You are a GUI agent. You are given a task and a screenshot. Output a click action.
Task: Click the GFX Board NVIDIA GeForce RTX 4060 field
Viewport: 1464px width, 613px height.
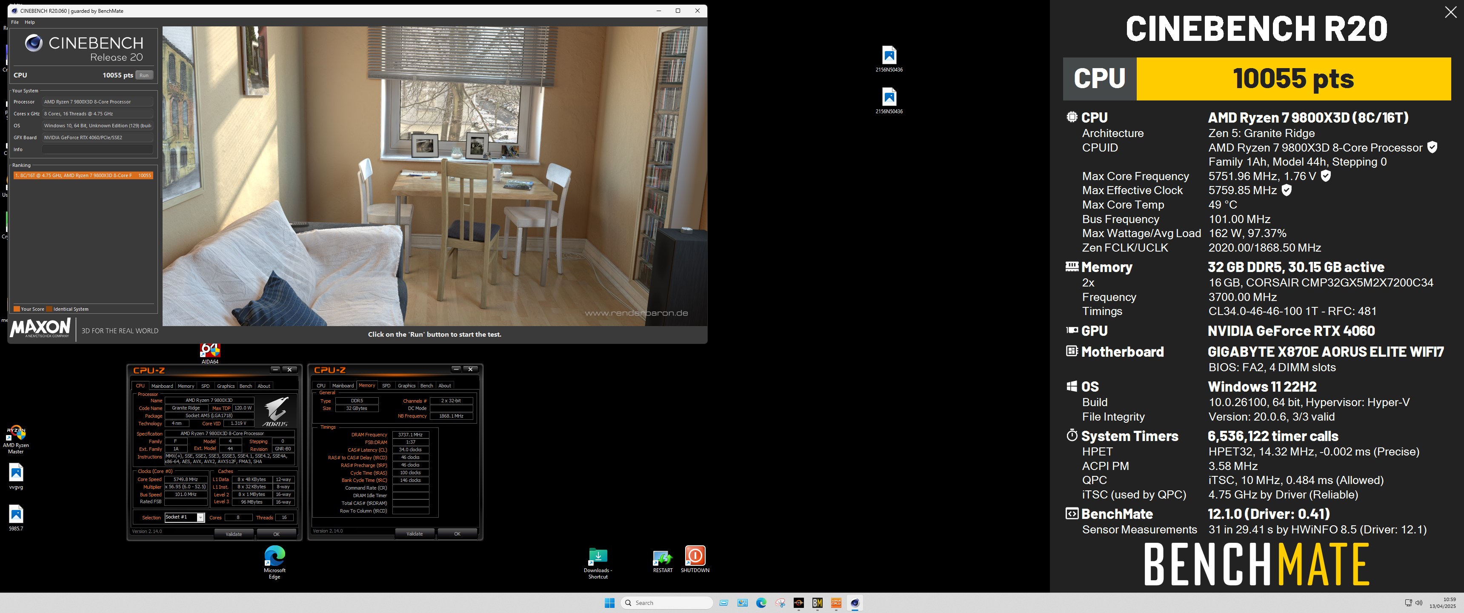click(x=97, y=137)
